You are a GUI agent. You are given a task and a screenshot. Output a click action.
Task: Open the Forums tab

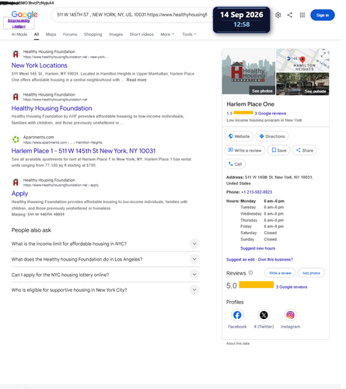tap(70, 34)
